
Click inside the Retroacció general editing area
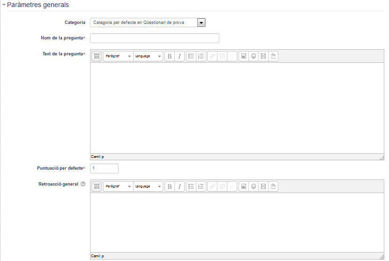[237, 223]
